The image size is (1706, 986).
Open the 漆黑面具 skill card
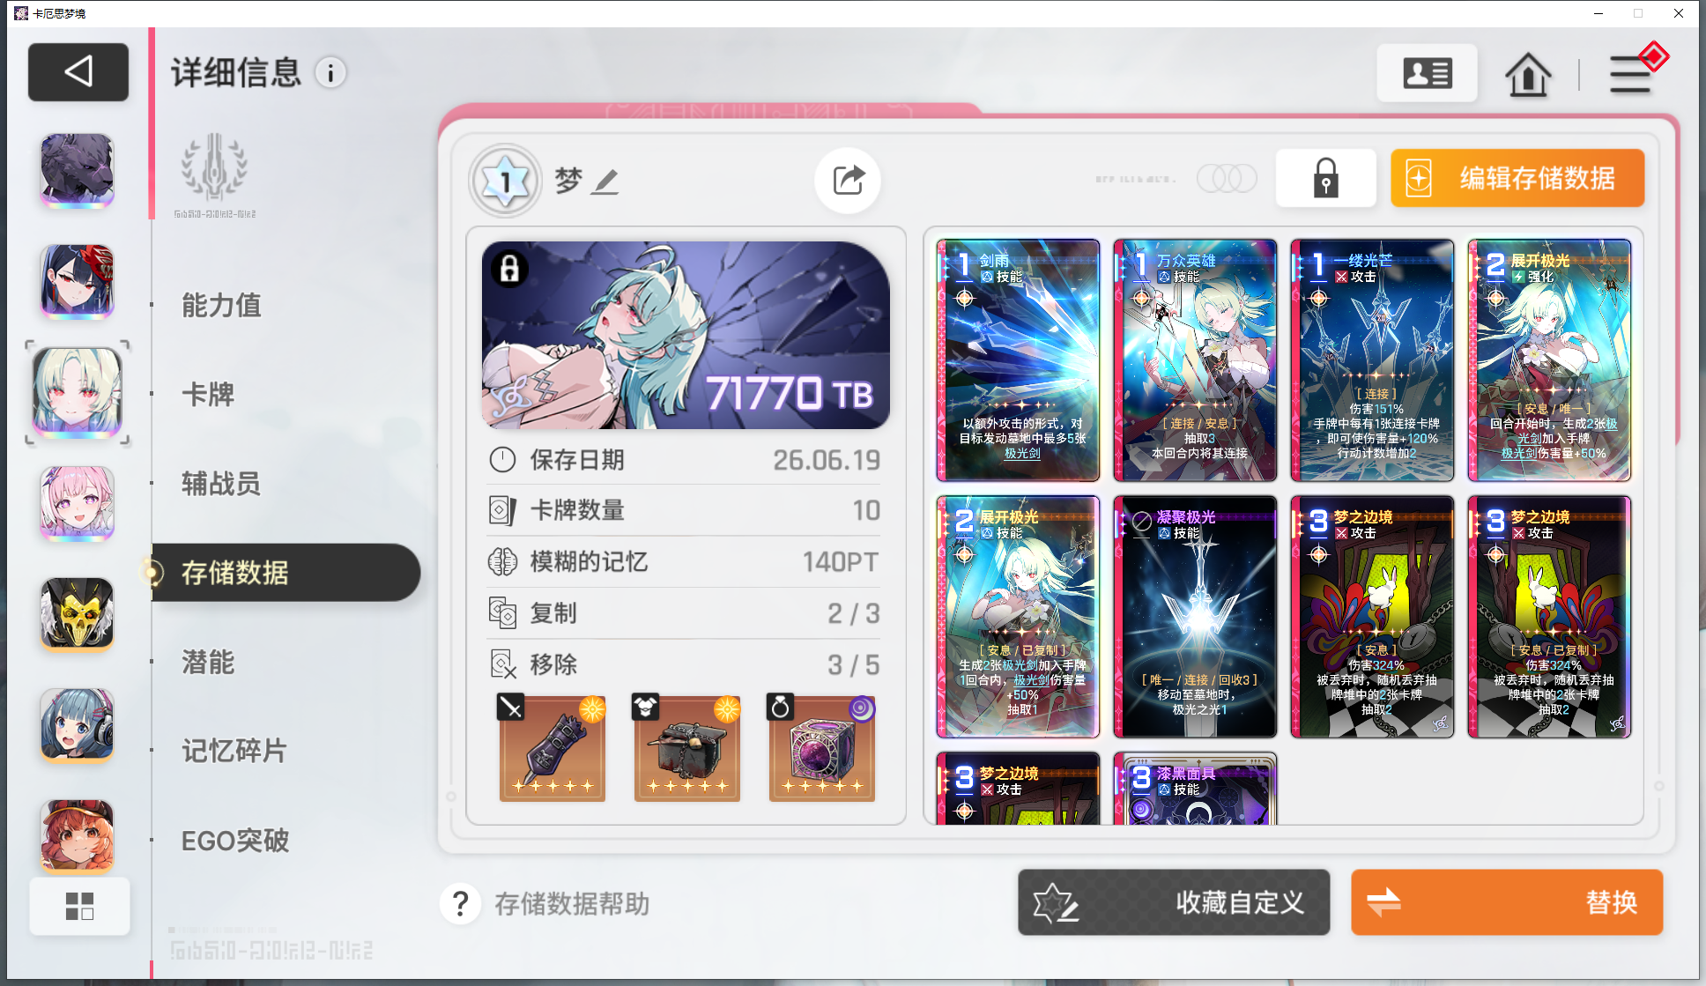click(x=1195, y=789)
